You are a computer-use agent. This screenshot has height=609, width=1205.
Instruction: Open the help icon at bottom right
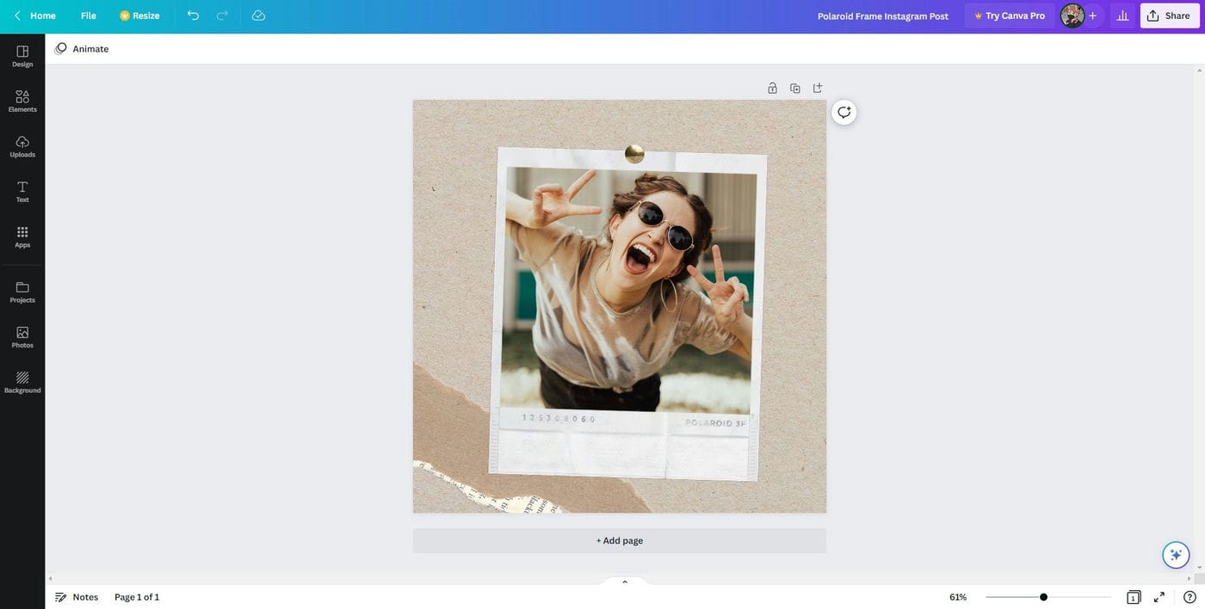click(x=1190, y=597)
